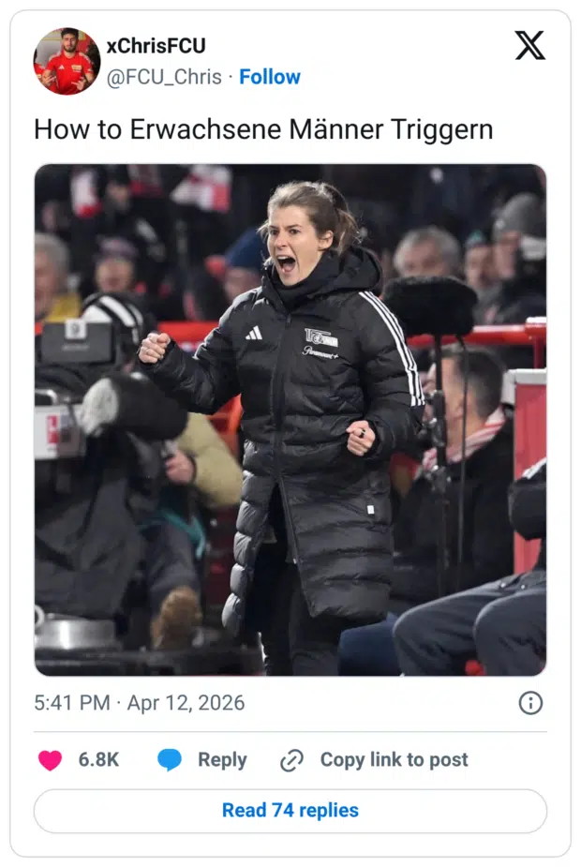Select Copy link to post text
The height and width of the screenshot is (867, 581).
(x=394, y=760)
